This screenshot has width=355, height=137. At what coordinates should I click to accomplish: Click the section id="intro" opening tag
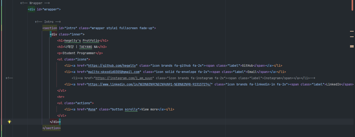point(99,28)
